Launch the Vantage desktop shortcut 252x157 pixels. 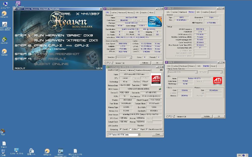tap(4, 52)
